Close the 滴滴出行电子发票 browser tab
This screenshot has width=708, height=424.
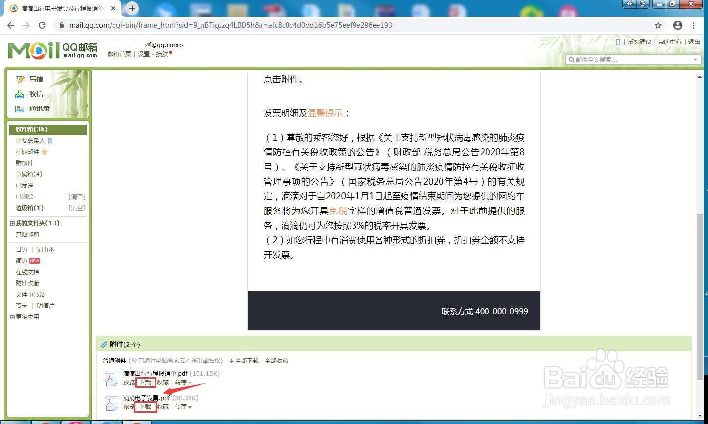[x=114, y=9]
